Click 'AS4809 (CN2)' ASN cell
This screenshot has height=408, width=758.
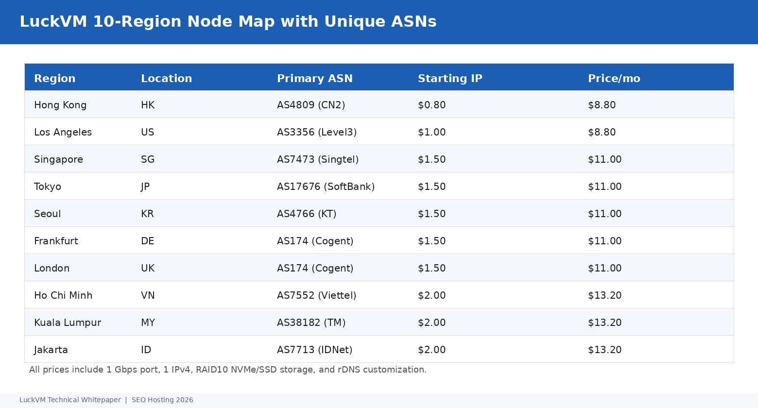point(311,105)
